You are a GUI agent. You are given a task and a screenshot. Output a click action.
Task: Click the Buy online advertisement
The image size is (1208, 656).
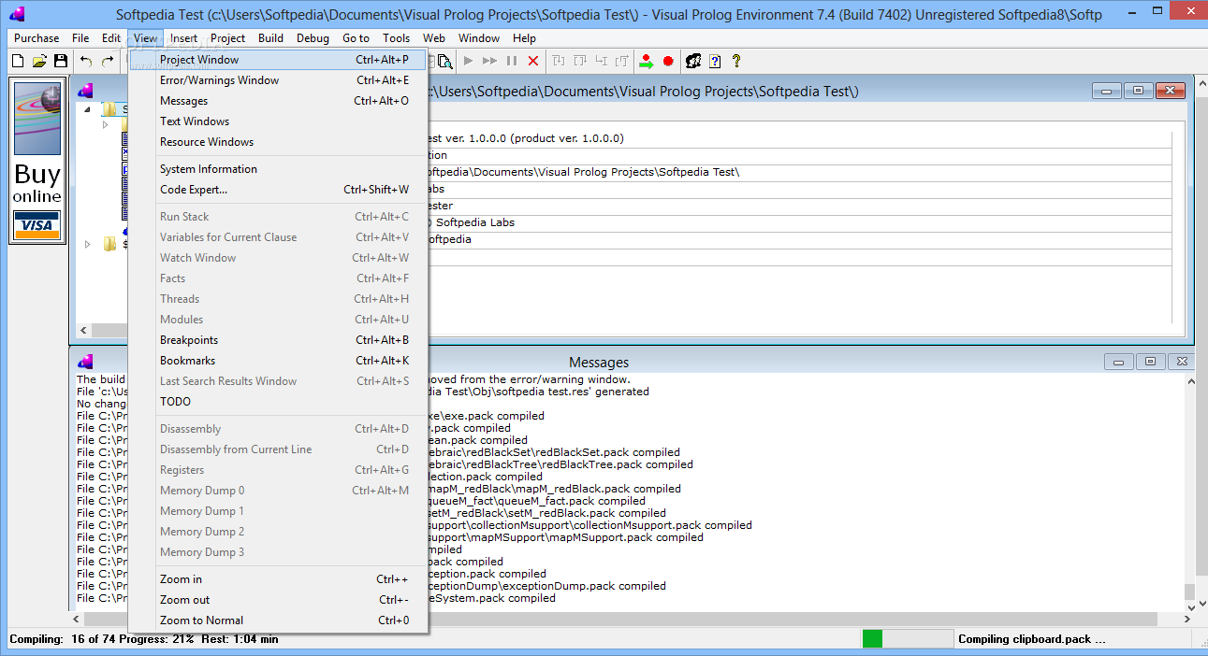[x=37, y=162]
